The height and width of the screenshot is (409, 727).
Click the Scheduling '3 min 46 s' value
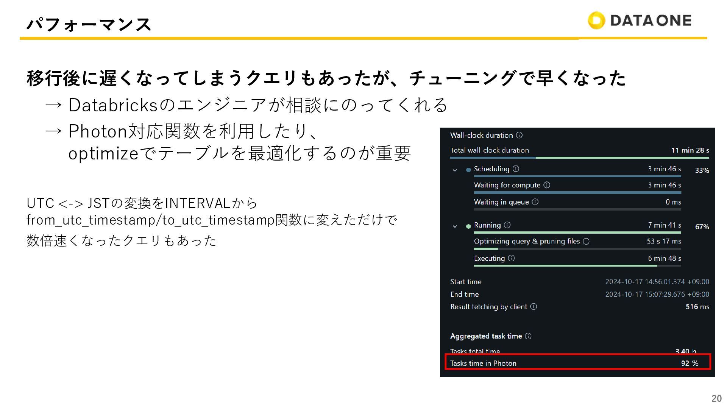(x=665, y=169)
